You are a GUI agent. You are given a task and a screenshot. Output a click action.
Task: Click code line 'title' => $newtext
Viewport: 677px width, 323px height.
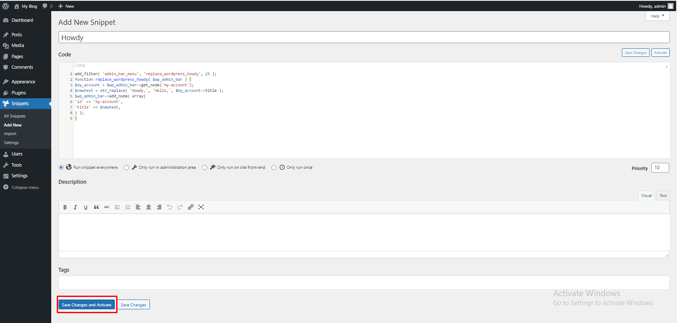tap(98, 107)
